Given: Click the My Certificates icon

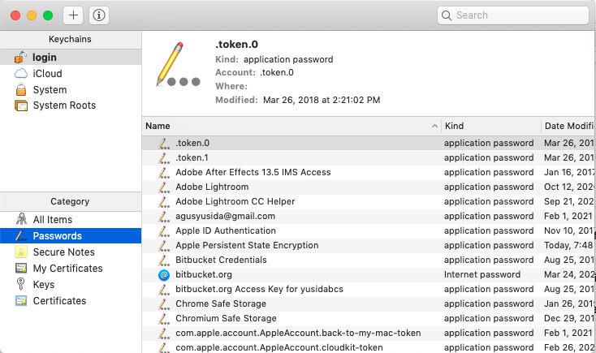Looking at the screenshot, I should coord(21,269).
